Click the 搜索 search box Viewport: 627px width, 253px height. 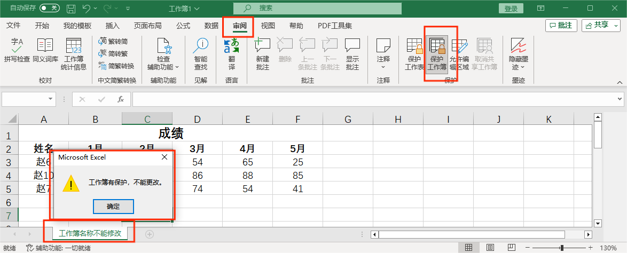317,8
